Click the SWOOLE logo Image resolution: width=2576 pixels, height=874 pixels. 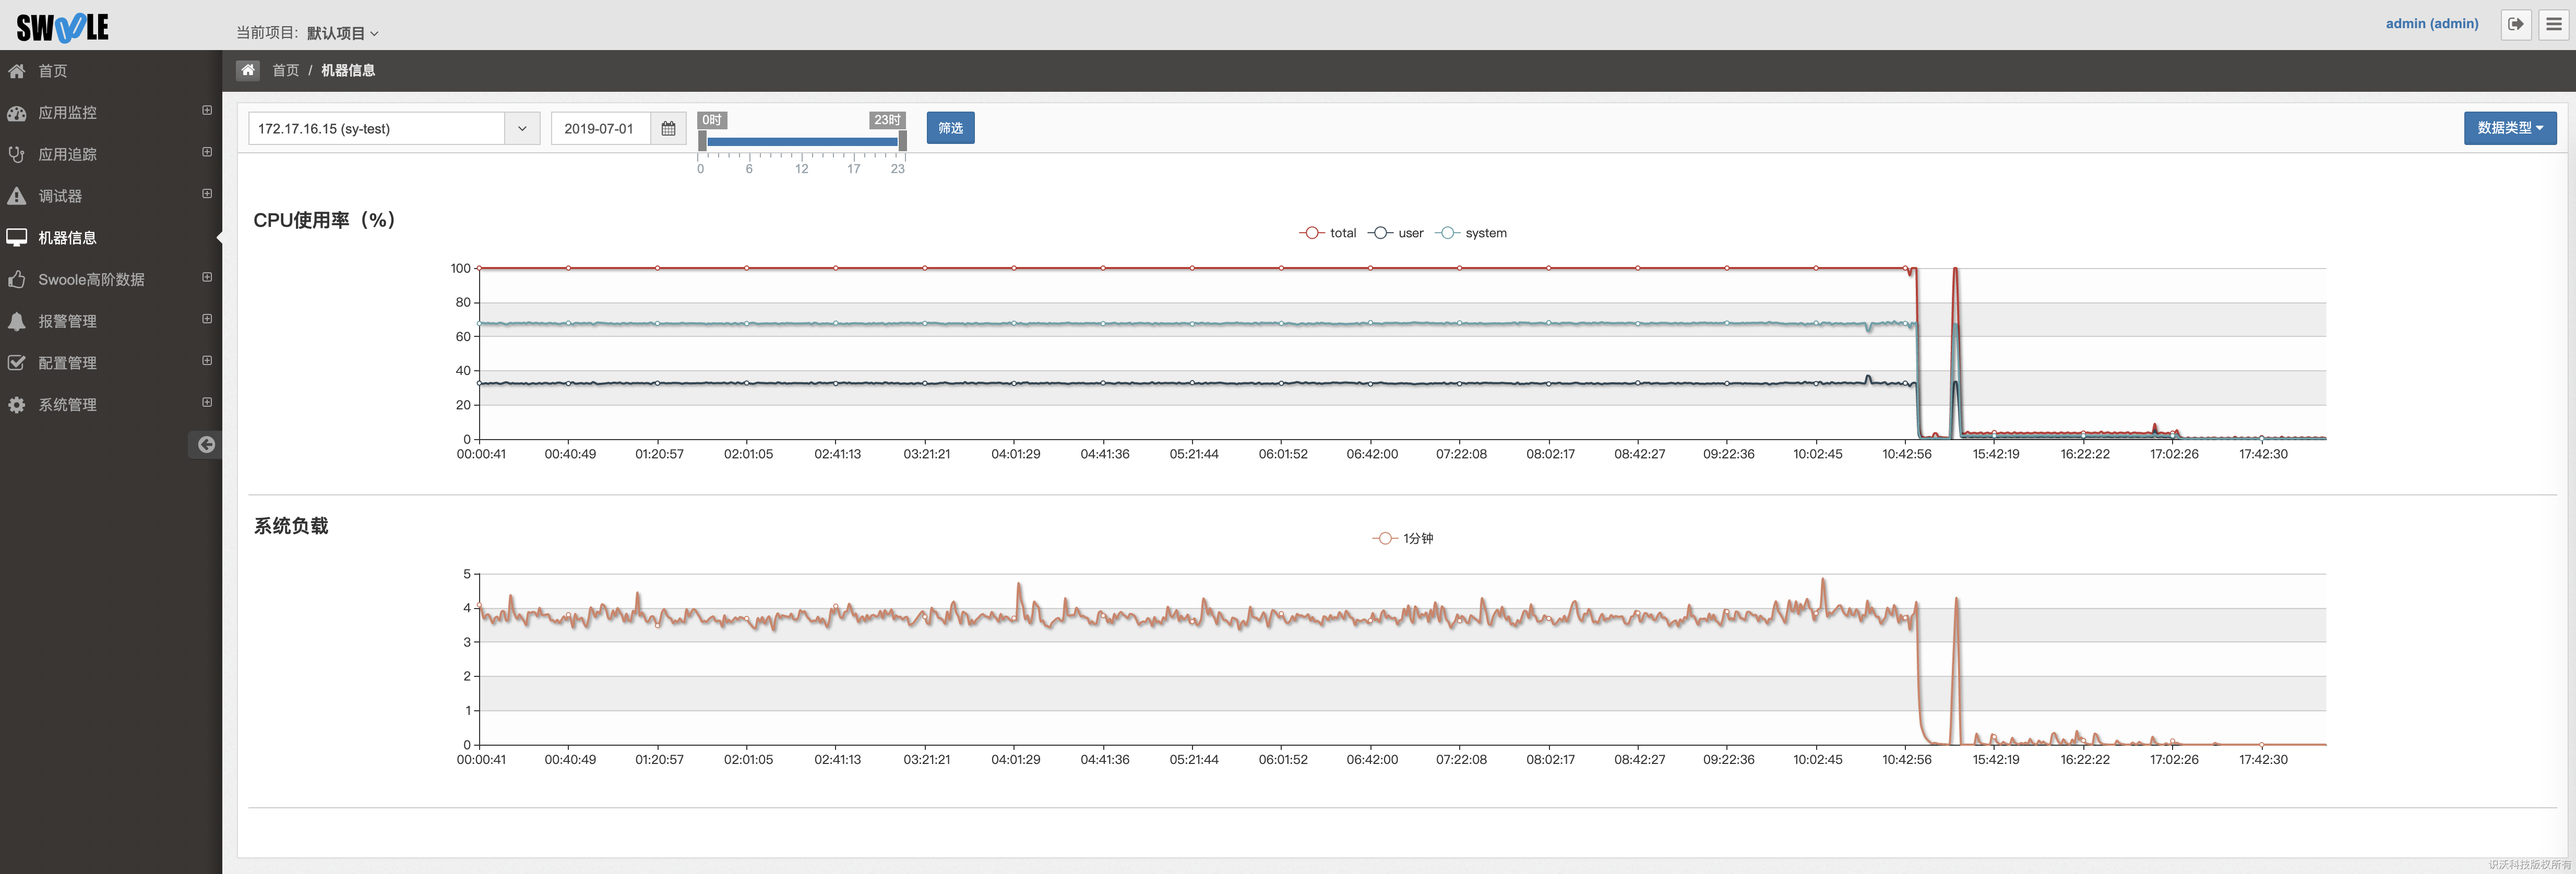click(x=62, y=27)
